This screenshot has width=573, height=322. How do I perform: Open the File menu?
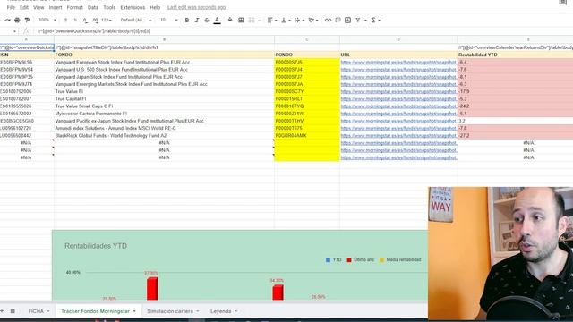point(11,7)
